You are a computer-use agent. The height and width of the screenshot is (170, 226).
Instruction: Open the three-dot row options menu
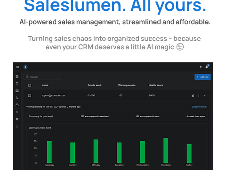(199, 95)
